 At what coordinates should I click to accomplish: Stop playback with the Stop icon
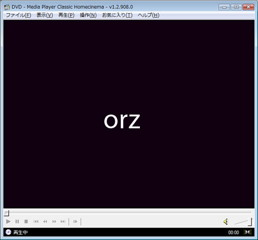[x=26, y=222]
